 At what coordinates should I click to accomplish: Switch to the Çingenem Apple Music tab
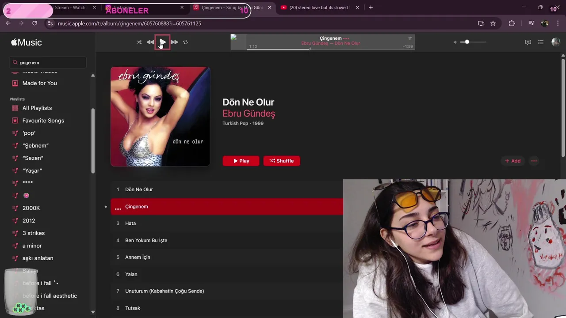[232, 8]
